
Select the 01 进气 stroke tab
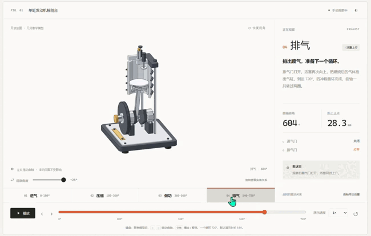click(x=37, y=196)
